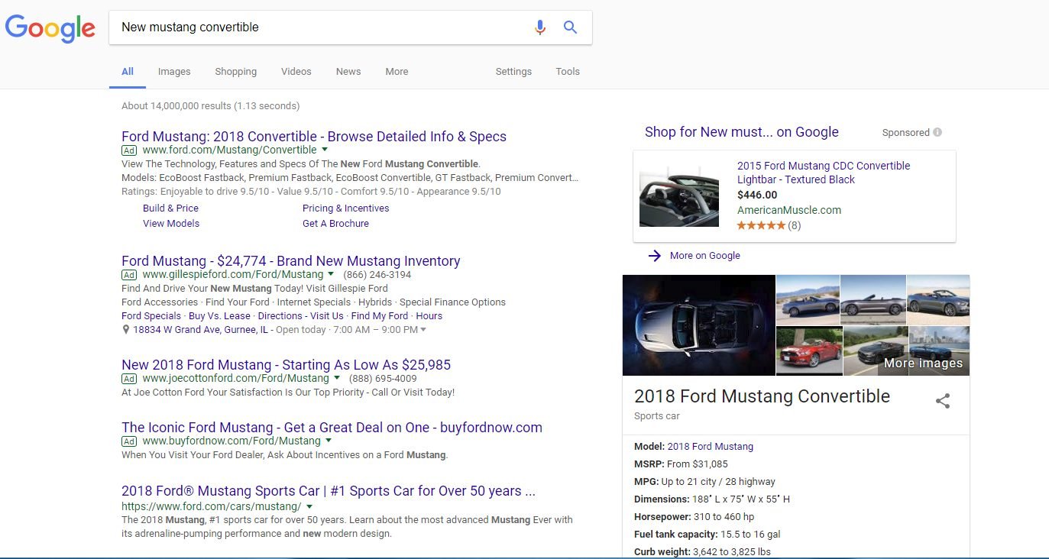Click the blue search magnifier icon
The width and height of the screenshot is (1049, 559).
click(570, 27)
